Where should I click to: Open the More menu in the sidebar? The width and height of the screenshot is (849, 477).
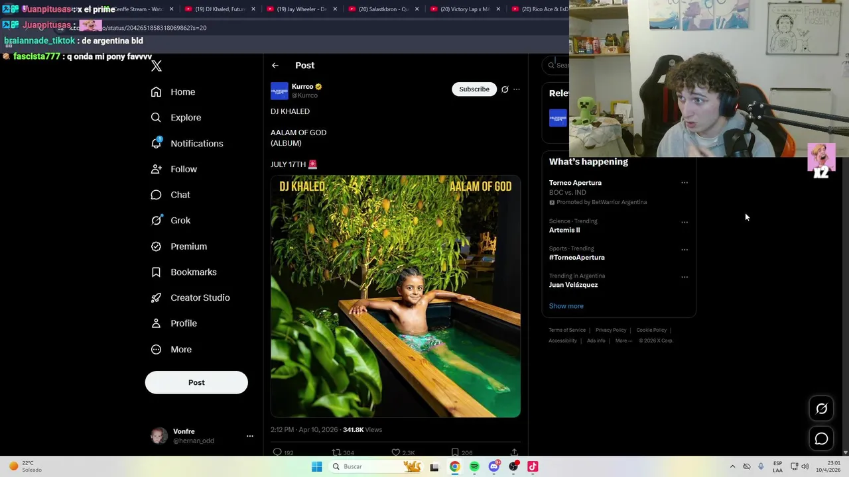pos(171,349)
